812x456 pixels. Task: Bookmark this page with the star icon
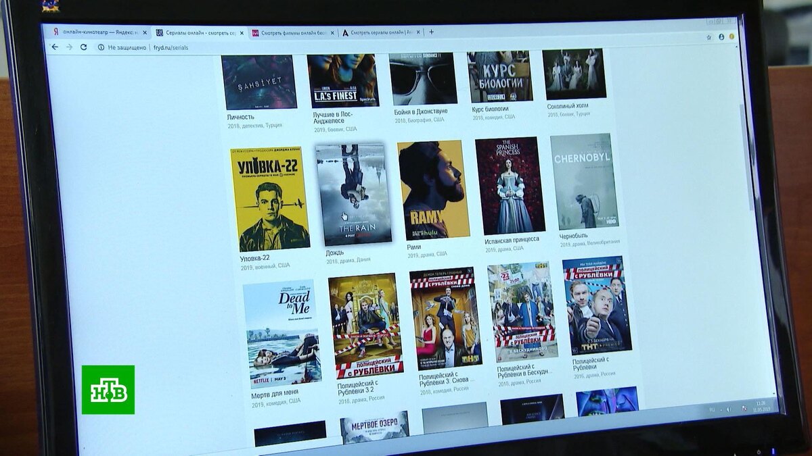(x=709, y=37)
